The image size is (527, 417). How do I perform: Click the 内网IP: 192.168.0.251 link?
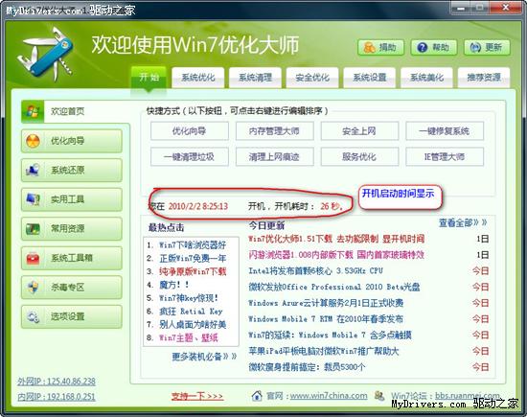click(57, 397)
